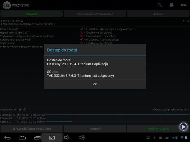Tap the NIE (wymagane HyperShell) status
Viewport: 190px width, 142px height.
pyautogui.click(x=100, y=36)
